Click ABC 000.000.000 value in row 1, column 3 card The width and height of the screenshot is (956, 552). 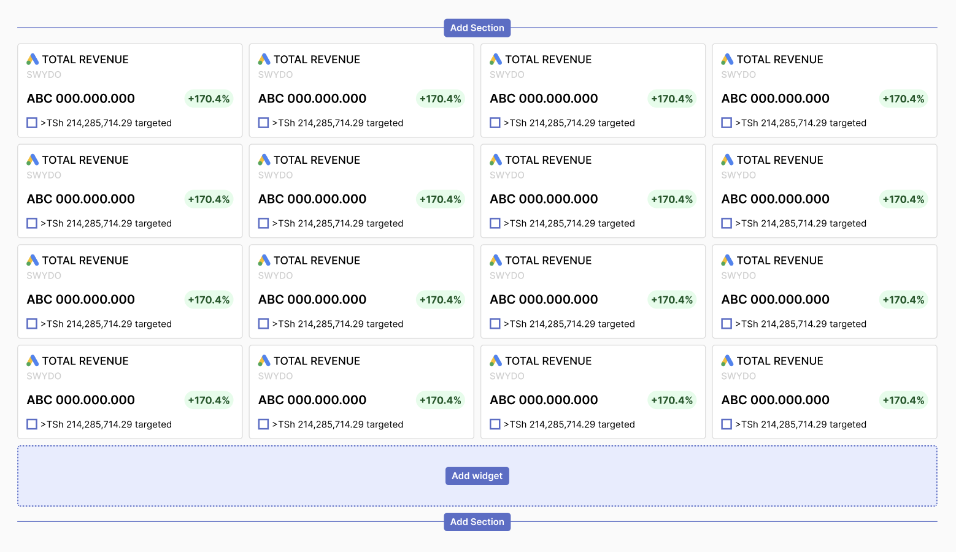[x=544, y=99]
